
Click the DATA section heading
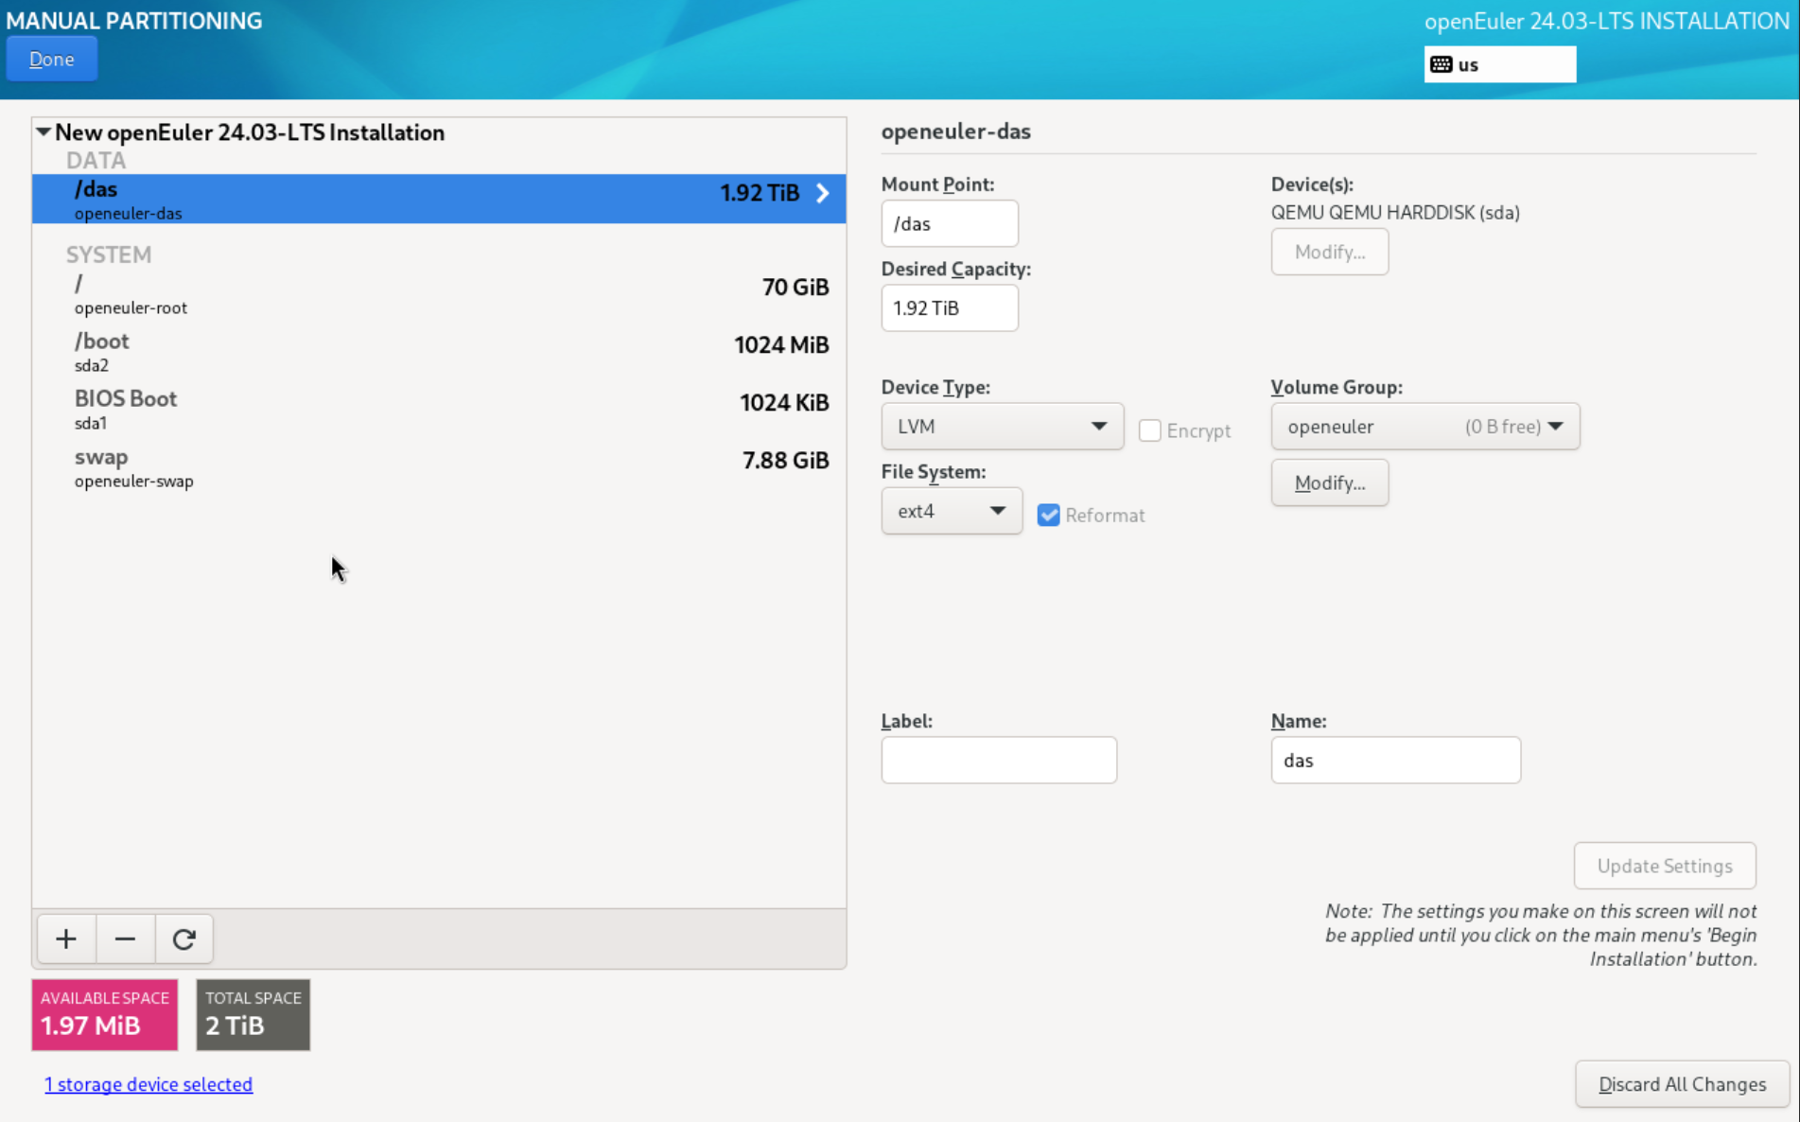click(x=96, y=160)
